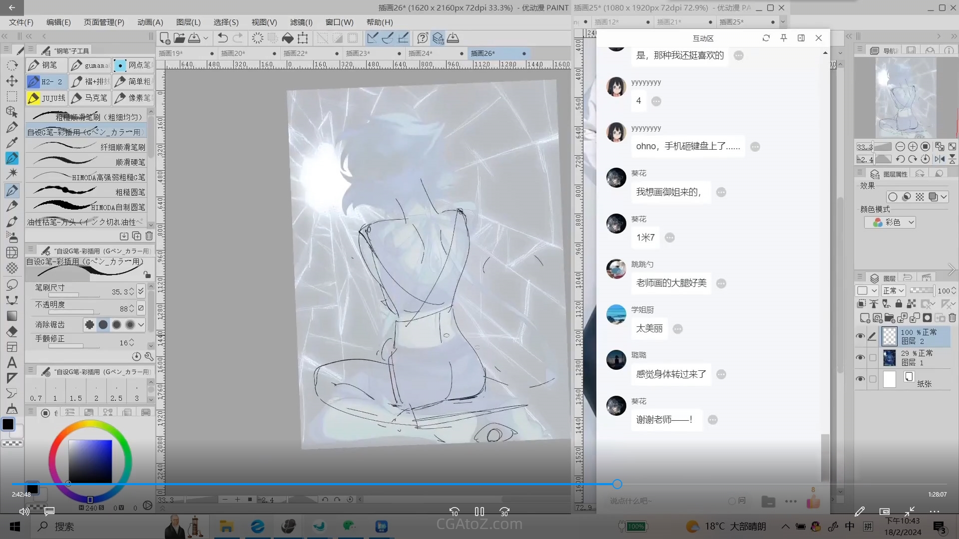The width and height of the screenshot is (959, 539).
Task: Toggle visibility of 图层 1 layer
Action: pos(860,357)
